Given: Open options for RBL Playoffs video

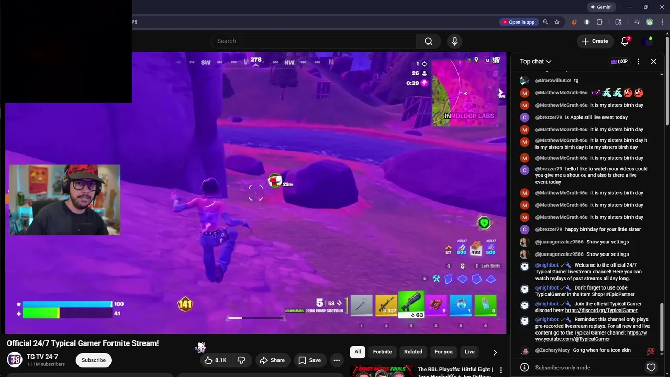Looking at the screenshot, I should tap(501, 370).
